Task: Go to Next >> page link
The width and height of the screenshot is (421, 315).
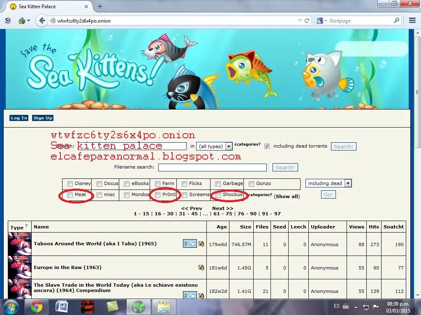Action: coord(222,208)
